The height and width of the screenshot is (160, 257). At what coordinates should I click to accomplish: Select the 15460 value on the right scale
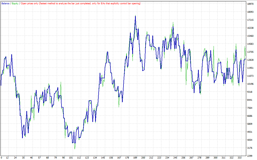click(x=250, y=36)
